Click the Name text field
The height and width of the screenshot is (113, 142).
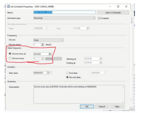click(64, 12)
